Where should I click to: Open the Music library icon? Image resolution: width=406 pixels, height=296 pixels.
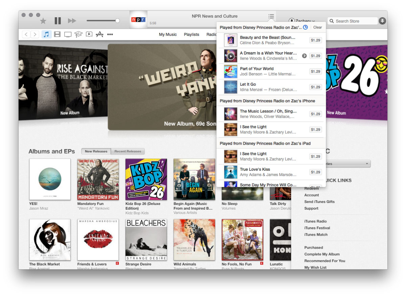coord(46,34)
